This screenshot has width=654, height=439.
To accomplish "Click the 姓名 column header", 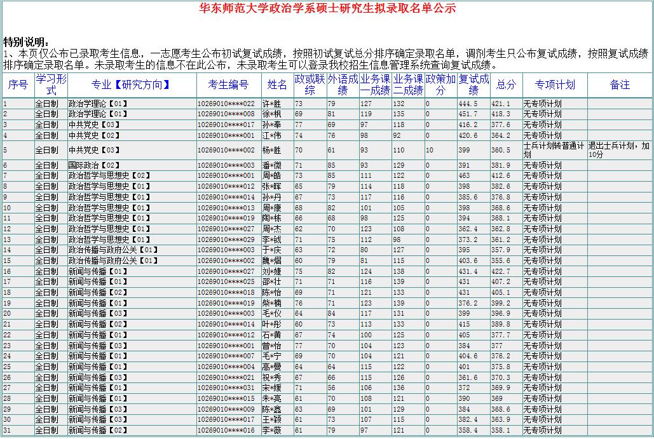I will tap(277, 85).
